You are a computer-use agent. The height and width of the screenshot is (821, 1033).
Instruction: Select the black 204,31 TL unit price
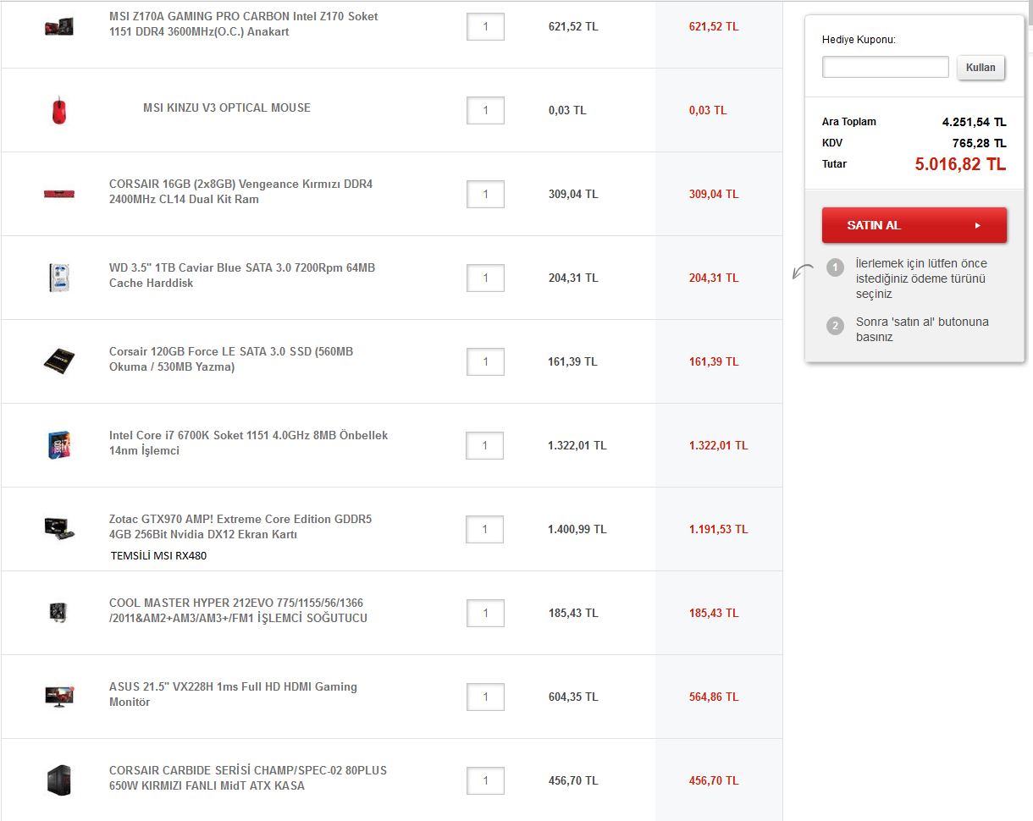pyautogui.click(x=573, y=278)
